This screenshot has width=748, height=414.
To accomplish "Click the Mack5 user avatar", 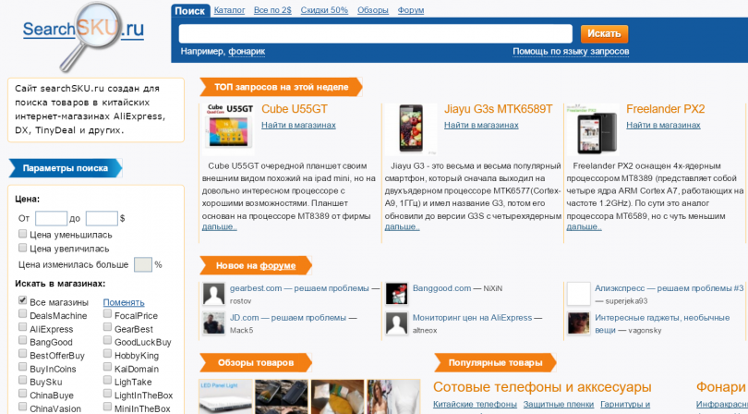I will point(213,323).
